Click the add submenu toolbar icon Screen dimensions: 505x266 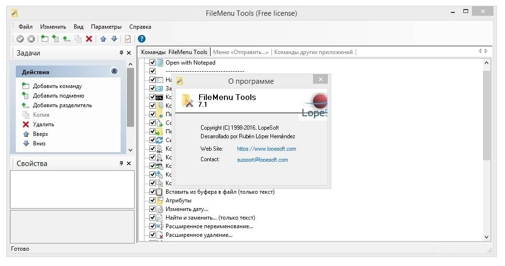coord(56,39)
